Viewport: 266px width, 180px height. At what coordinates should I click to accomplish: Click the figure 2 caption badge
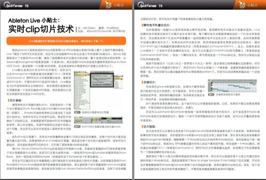tap(77, 127)
